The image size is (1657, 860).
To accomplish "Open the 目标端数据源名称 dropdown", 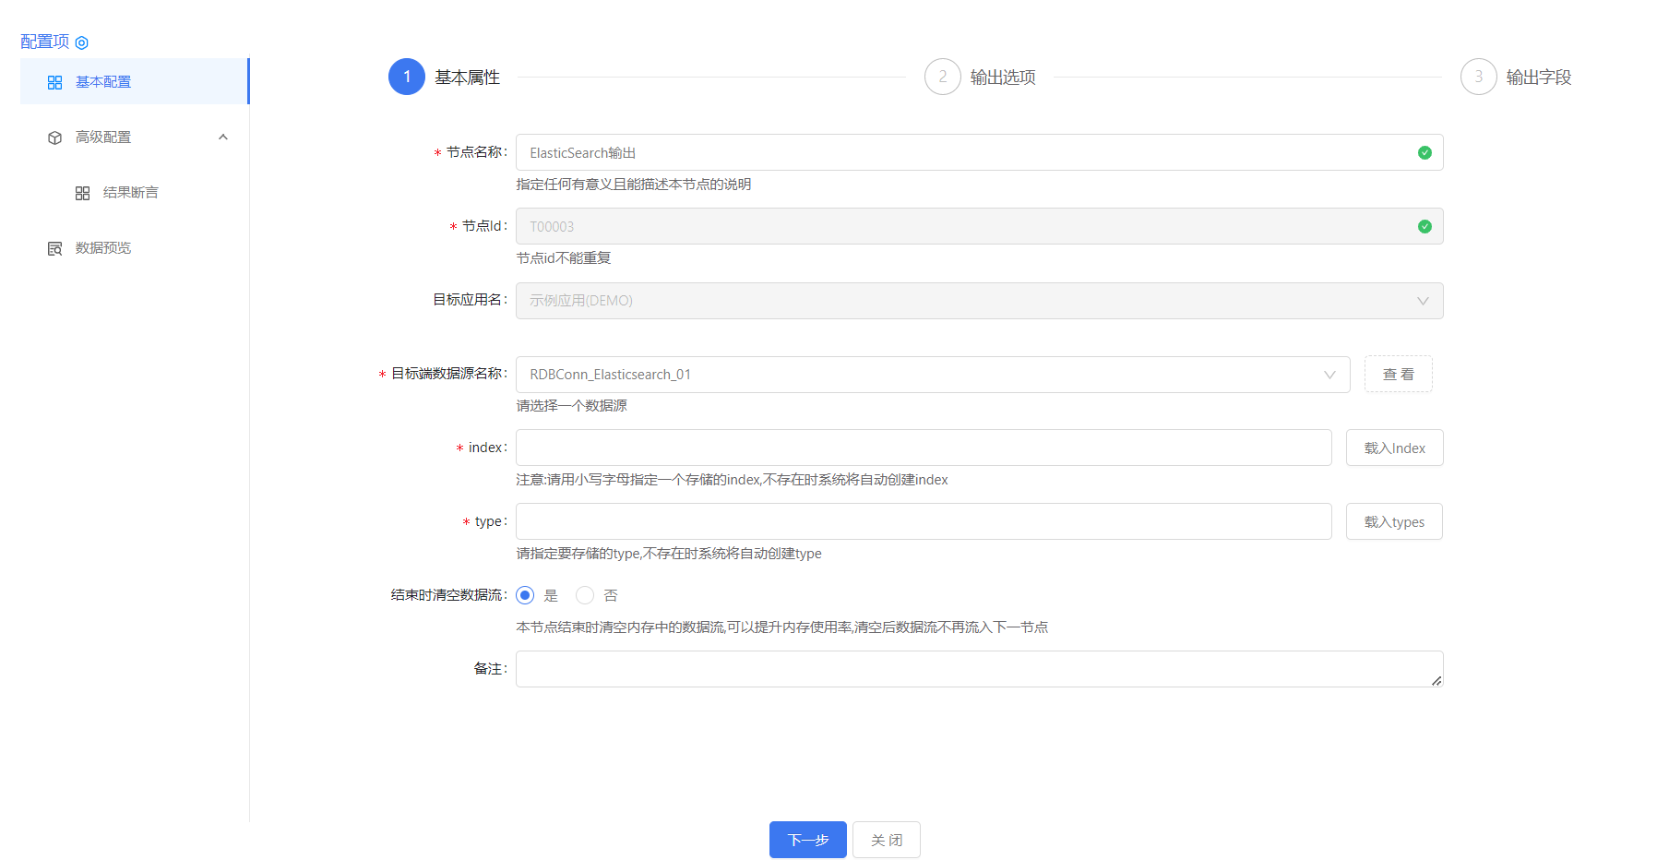I will (x=932, y=375).
